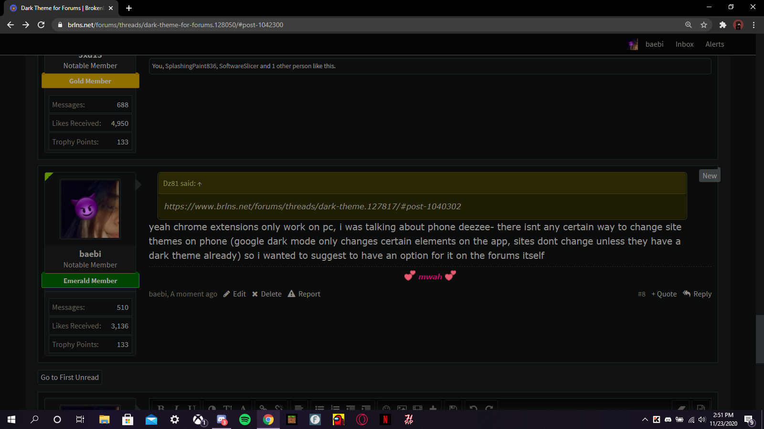Click the Go to First Unread button
This screenshot has height=429, width=764.
[70, 378]
